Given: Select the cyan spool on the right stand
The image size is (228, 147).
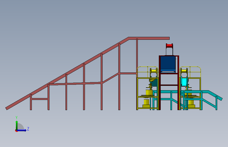Looking at the screenshot, I should coord(184,82).
